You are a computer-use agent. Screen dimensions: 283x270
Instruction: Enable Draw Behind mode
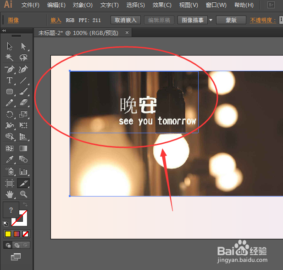coord(17,245)
